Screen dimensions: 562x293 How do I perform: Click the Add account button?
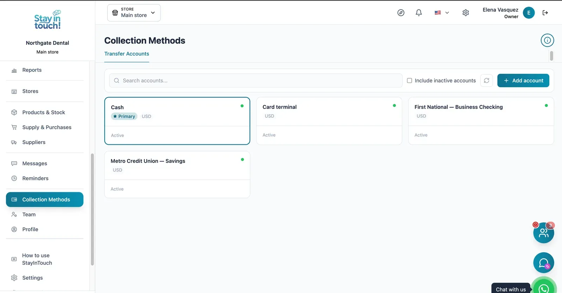523,80
